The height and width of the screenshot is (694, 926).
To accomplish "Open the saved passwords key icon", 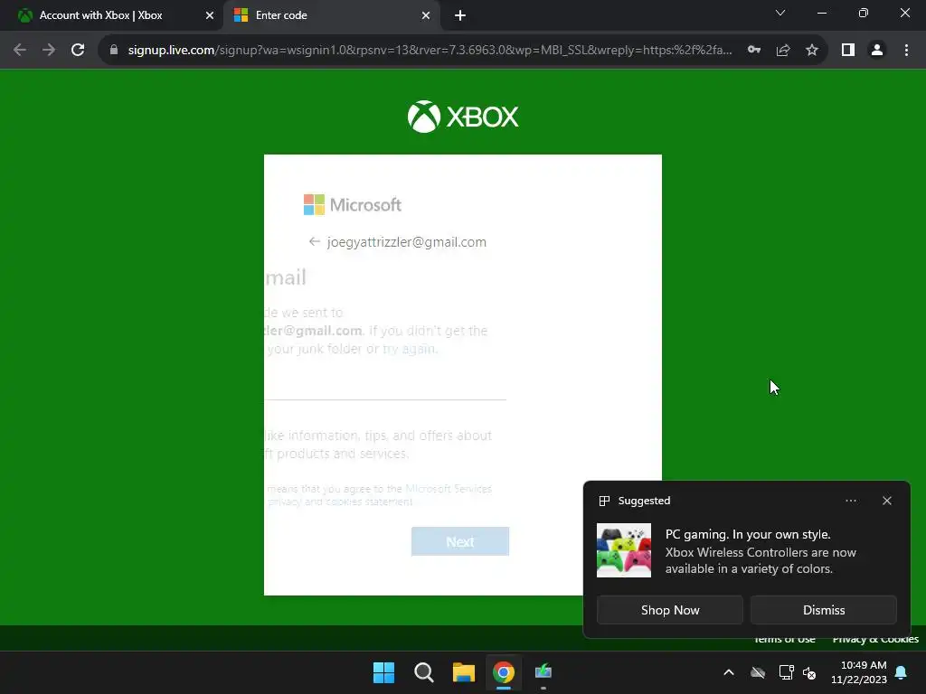I will (x=754, y=51).
